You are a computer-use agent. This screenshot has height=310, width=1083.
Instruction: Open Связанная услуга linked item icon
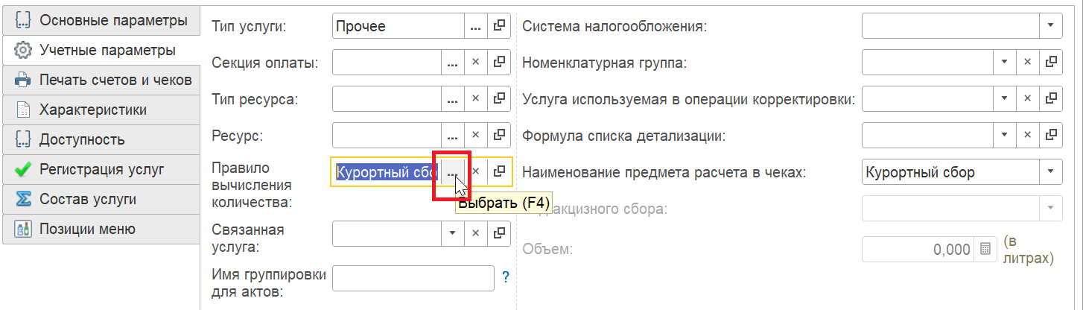point(499,233)
